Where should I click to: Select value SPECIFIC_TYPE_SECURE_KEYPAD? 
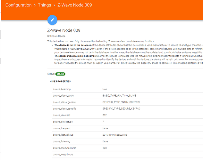point(121,109)
